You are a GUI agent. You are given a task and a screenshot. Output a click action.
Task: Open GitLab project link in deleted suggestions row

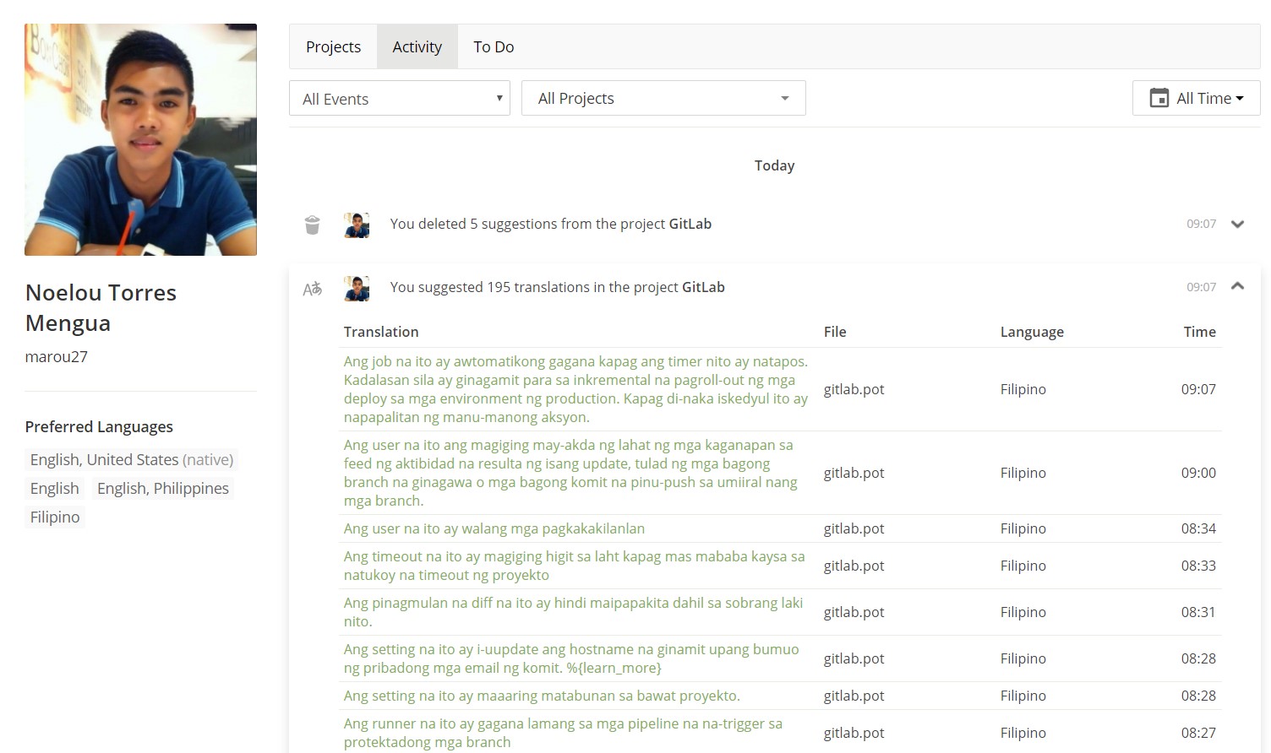(690, 224)
